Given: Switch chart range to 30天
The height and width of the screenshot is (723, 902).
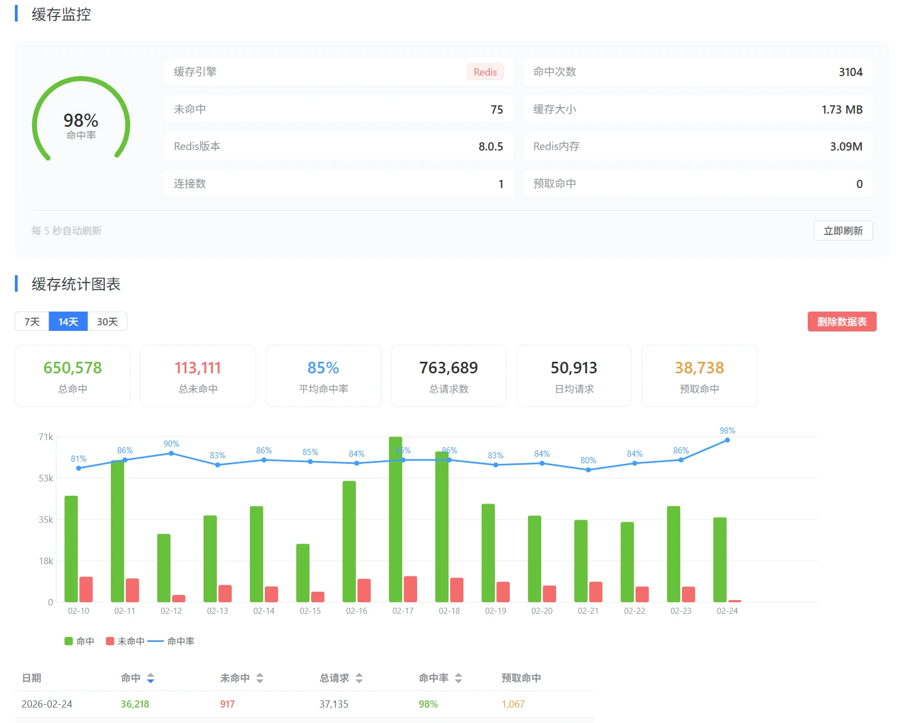Looking at the screenshot, I should coord(108,322).
